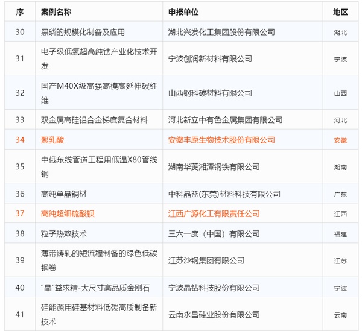
Task: Select row number 32
Action: (x=20, y=93)
